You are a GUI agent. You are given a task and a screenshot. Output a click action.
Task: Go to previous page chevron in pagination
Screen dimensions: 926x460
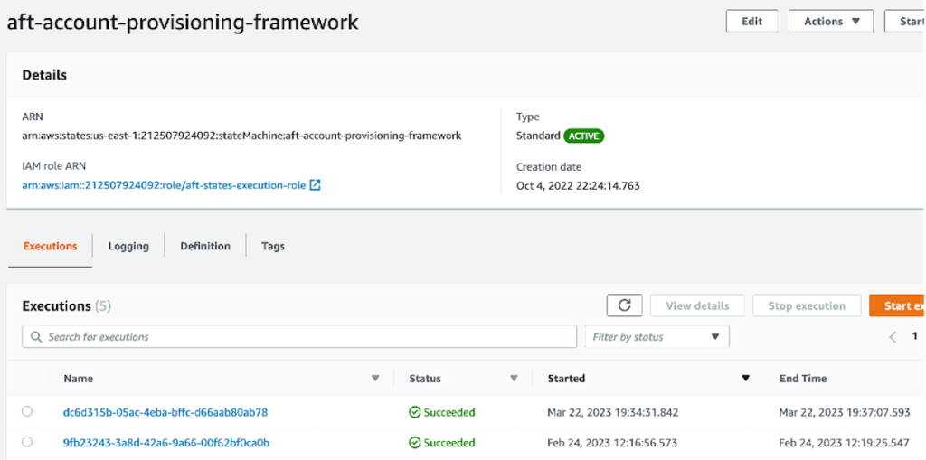click(x=893, y=336)
